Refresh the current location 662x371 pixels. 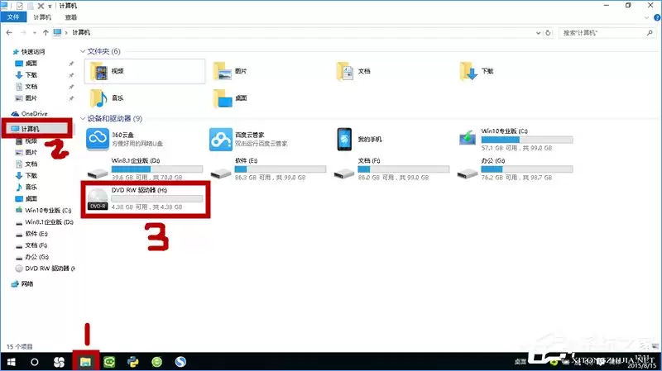tap(548, 32)
